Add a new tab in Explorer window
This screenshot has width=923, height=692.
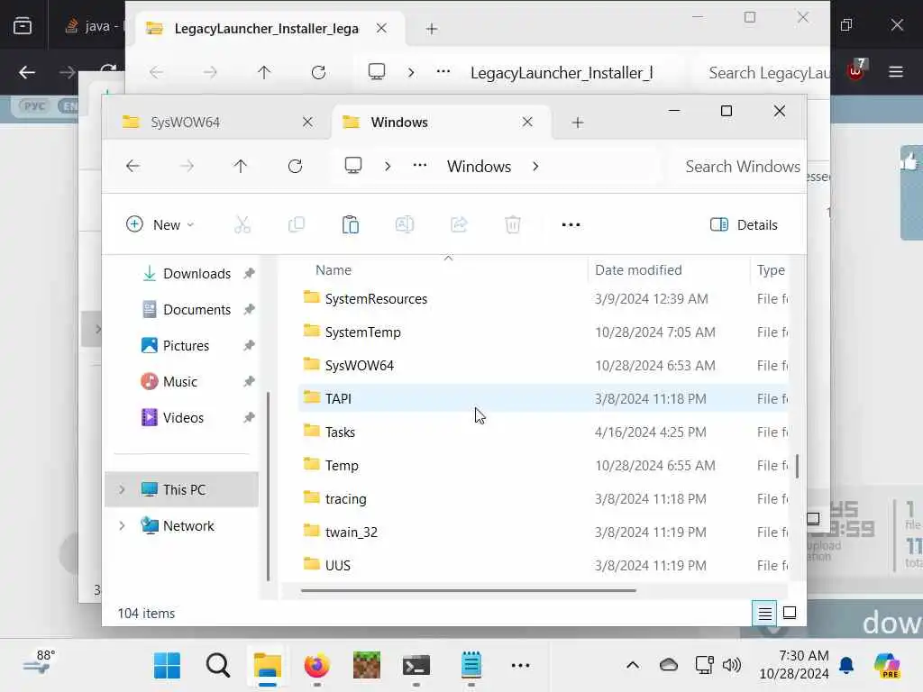578,123
